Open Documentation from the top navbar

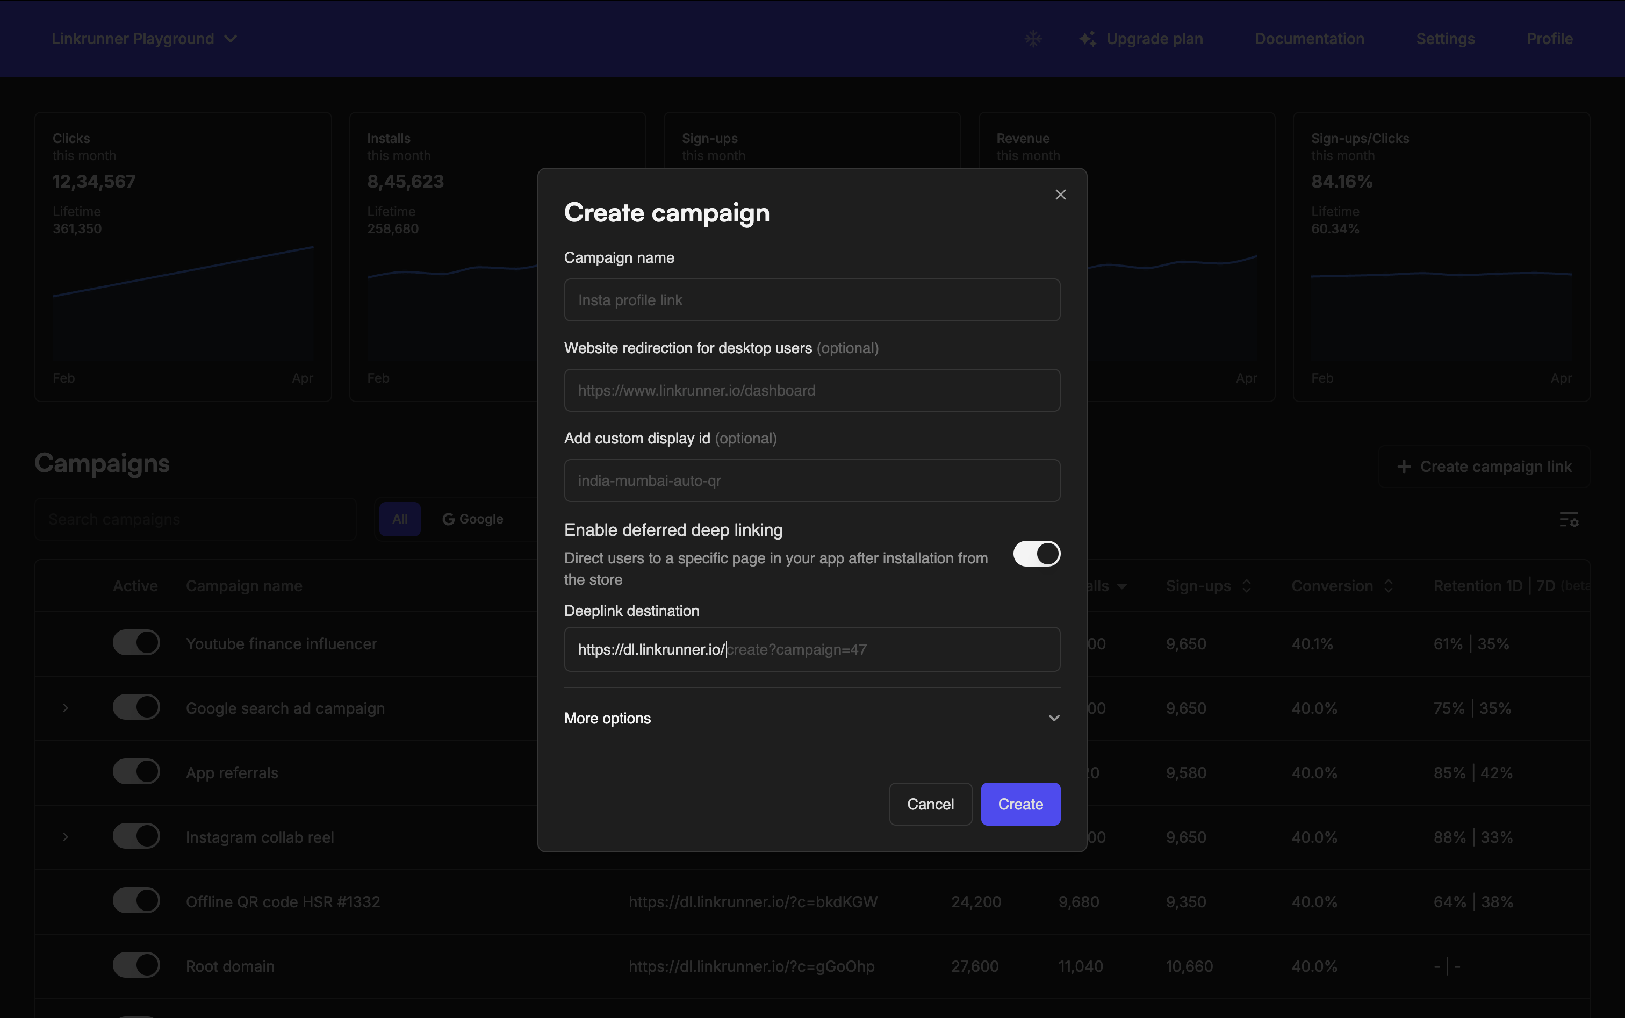click(x=1308, y=38)
